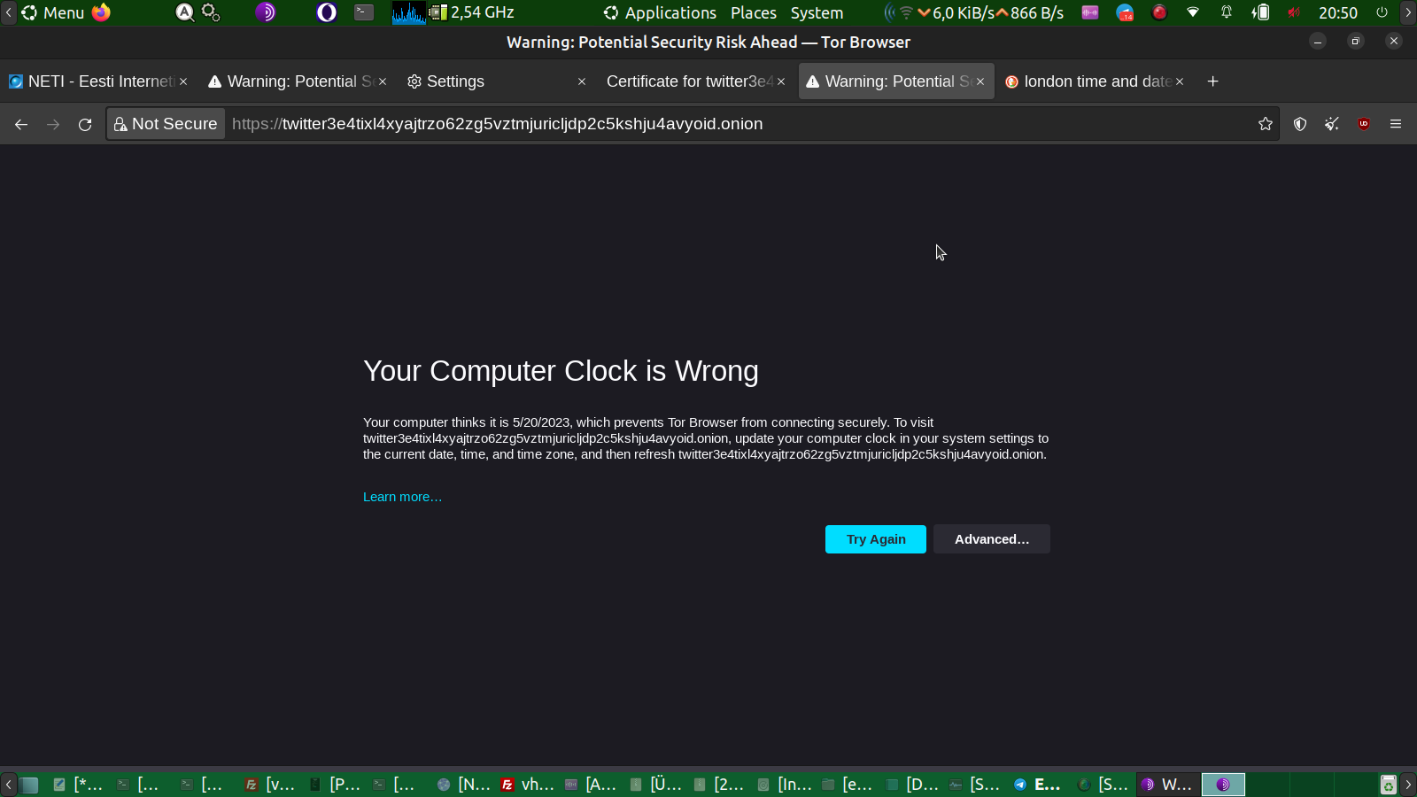This screenshot has width=1417, height=797.
Task: Open the Tor security level shield
Action: click(x=1300, y=124)
